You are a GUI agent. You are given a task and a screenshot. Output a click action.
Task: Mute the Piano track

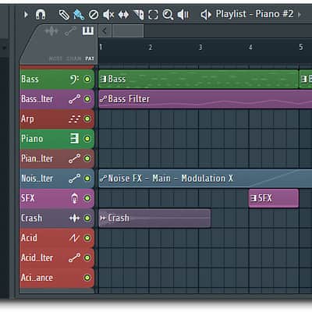click(x=87, y=139)
